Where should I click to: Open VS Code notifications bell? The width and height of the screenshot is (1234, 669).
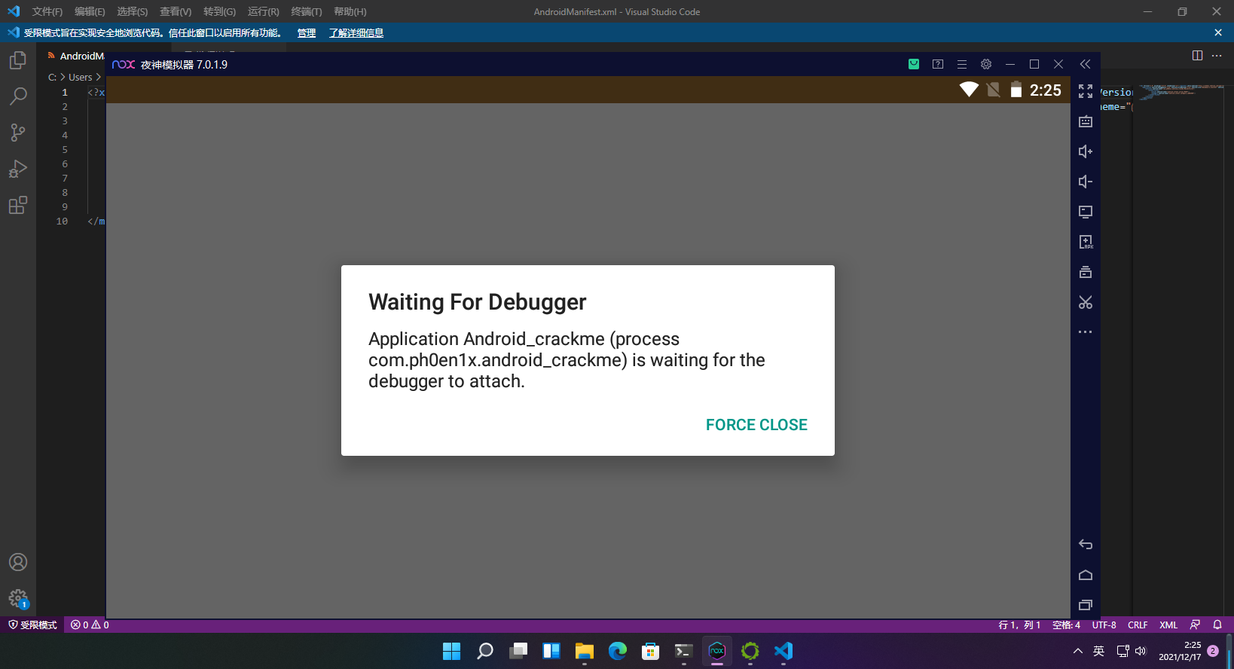(x=1217, y=625)
